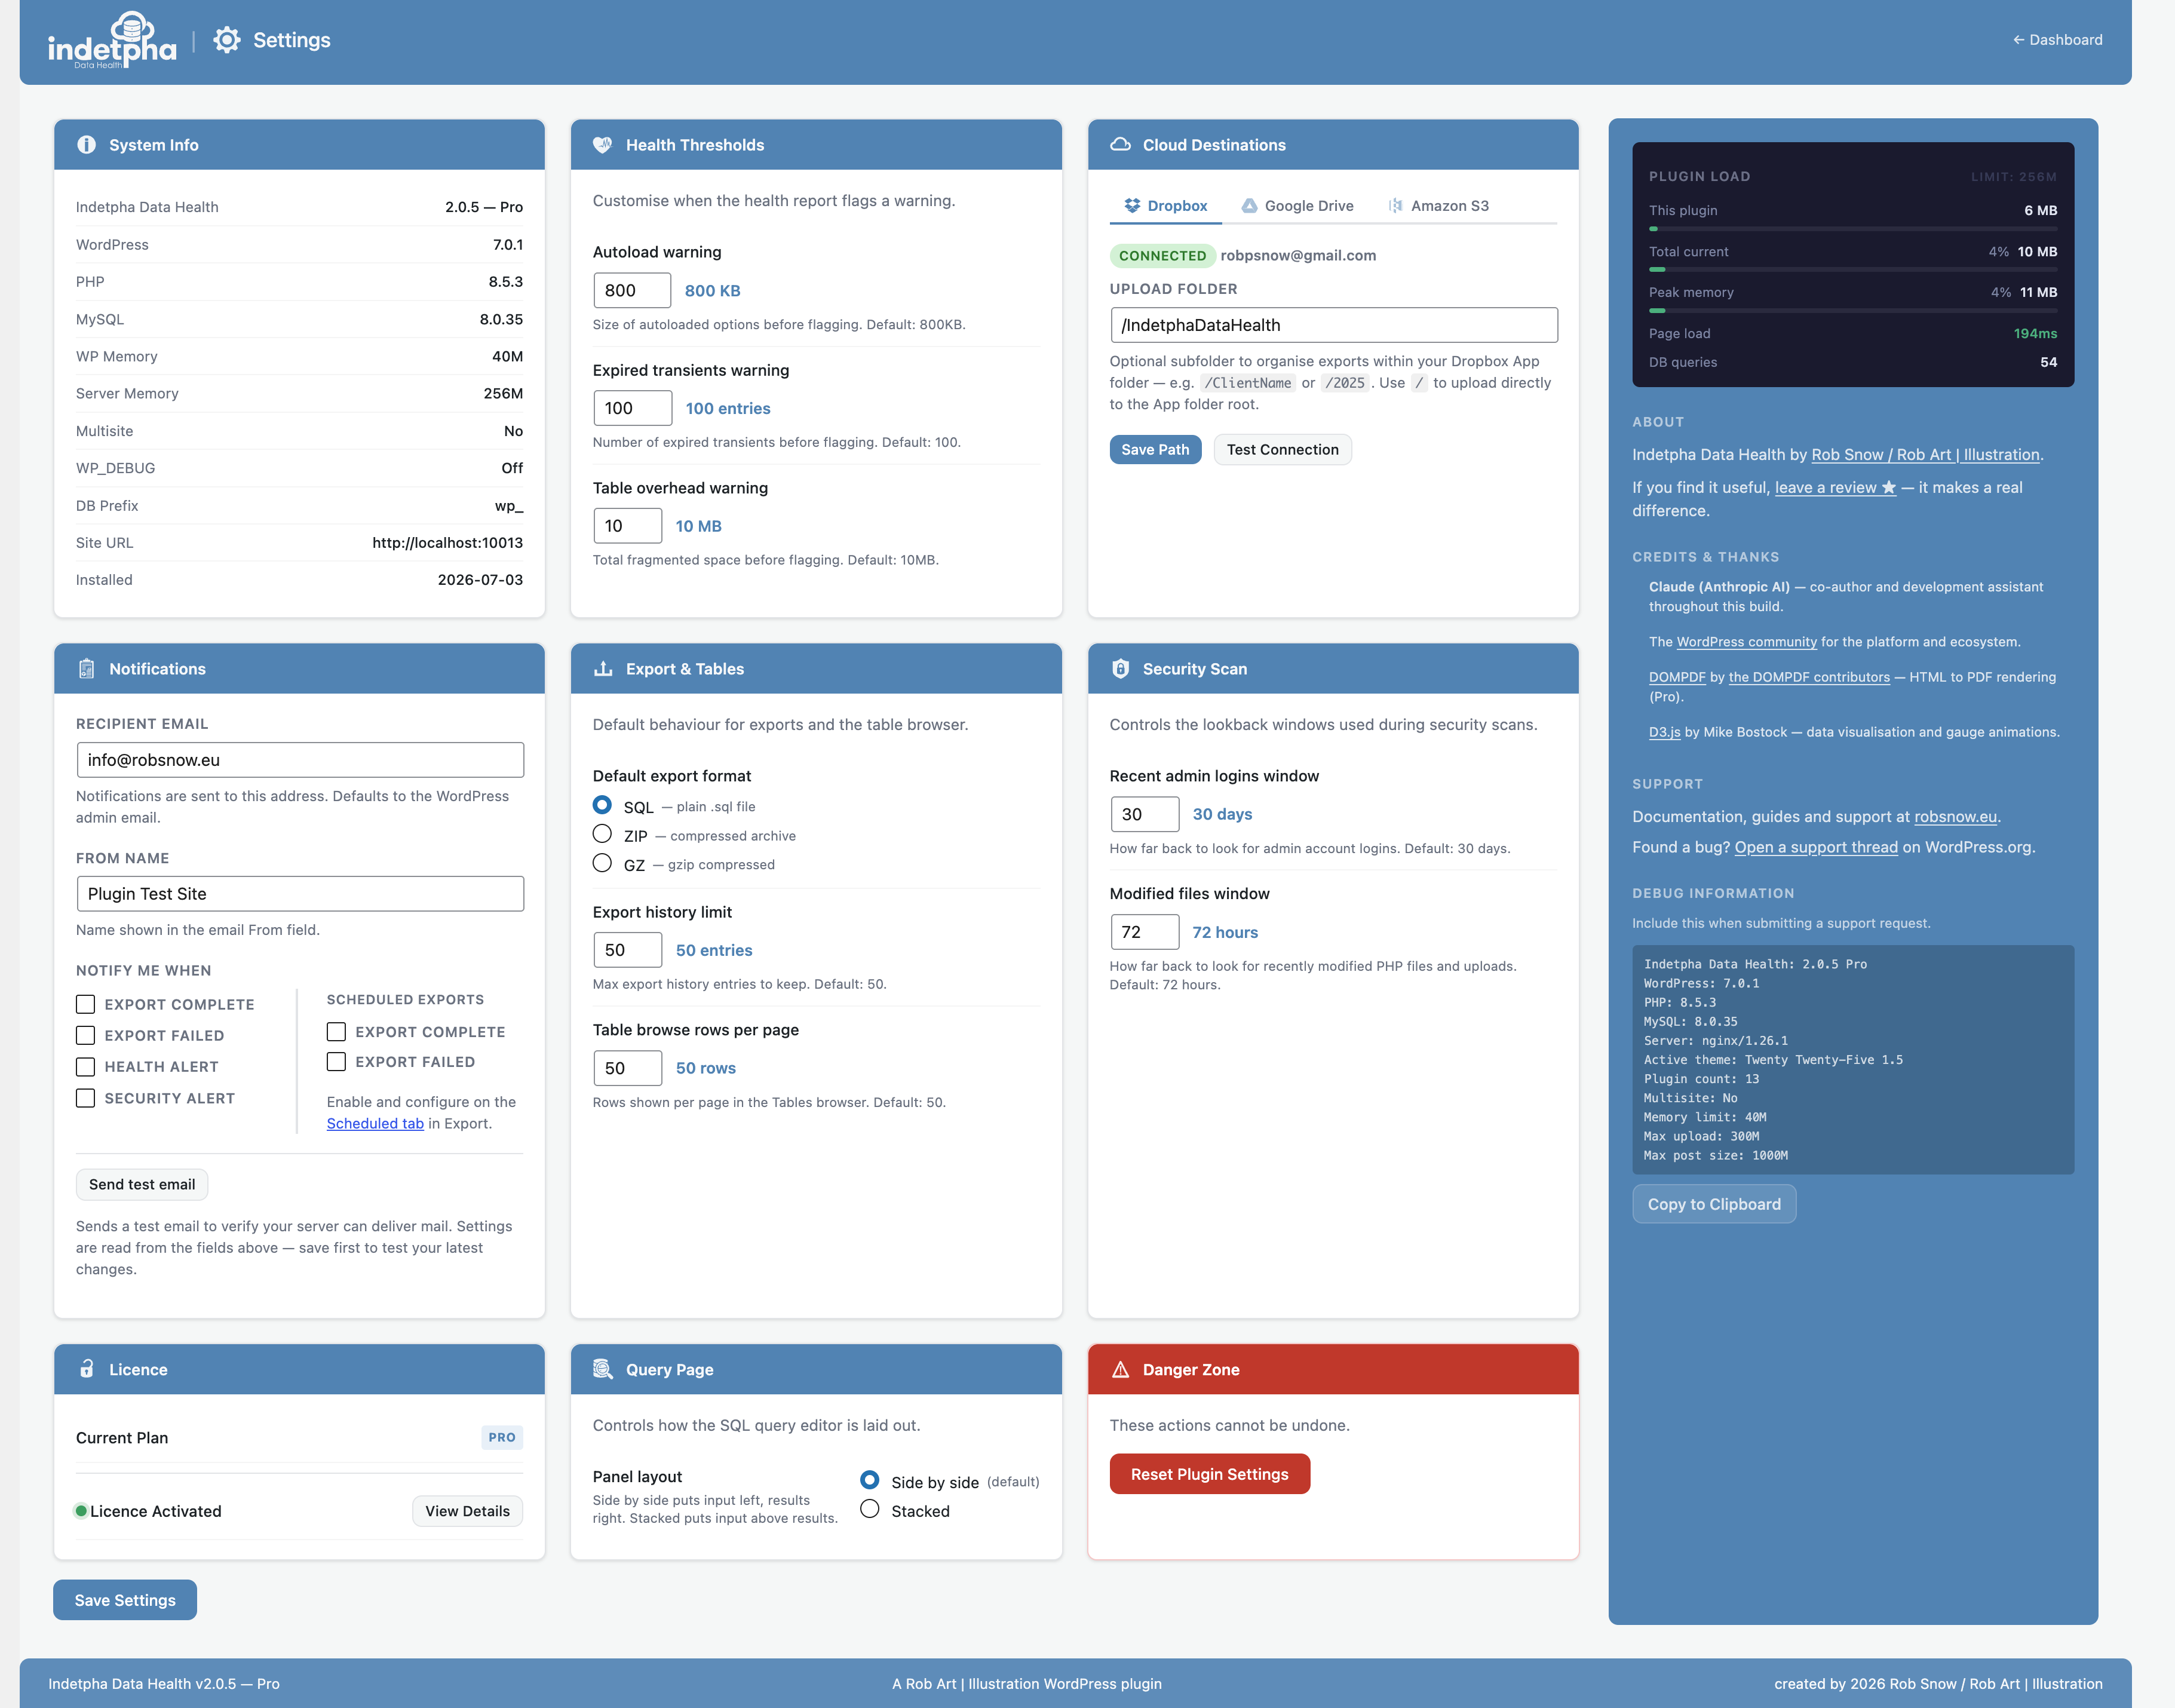The image size is (2175, 1708).
Task: Open the DOMPDF contributors link
Action: coord(1809,677)
